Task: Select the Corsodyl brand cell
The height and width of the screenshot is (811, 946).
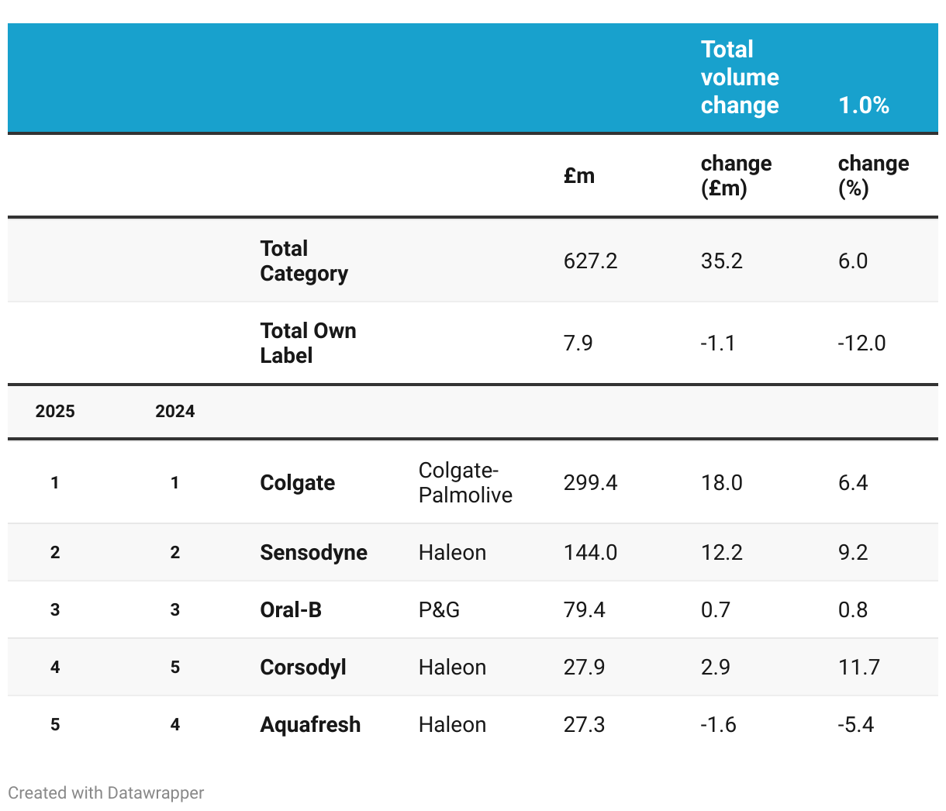Action: coord(303,667)
